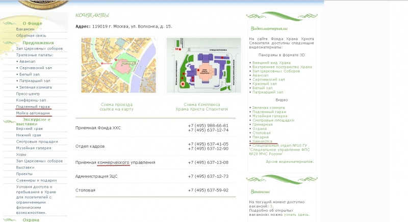Image resolution: width=408 pixels, height=222 pixels.
Task: Open Патриарший зал panorama link
Action: click(268, 92)
